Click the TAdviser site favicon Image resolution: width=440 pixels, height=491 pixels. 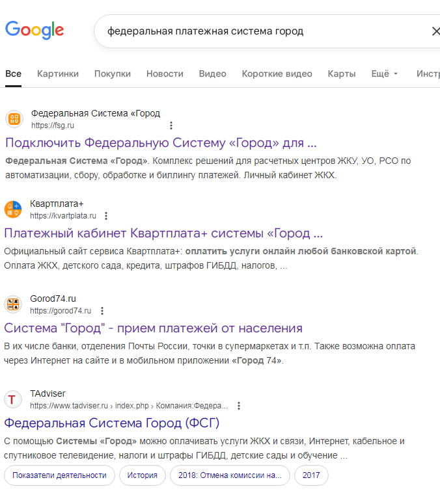coord(14,399)
